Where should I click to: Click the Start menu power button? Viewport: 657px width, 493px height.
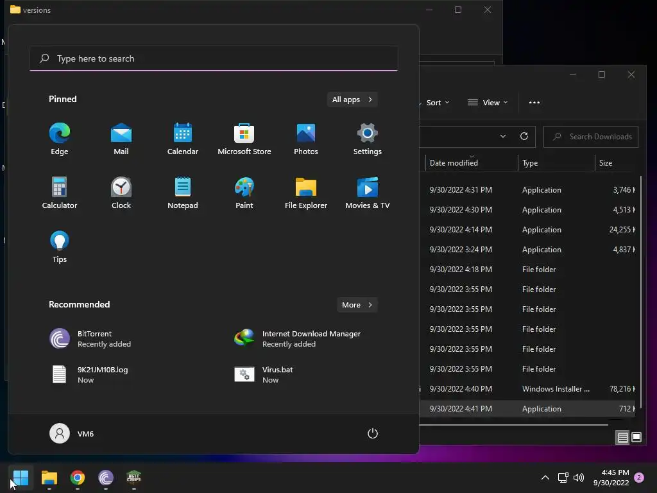tap(373, 433)
